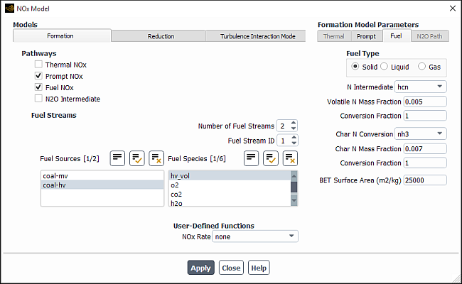Deselect all Fuel Sources with X icon
The image size is (462, 284).
pyautogui.click(x=156, y=158)
